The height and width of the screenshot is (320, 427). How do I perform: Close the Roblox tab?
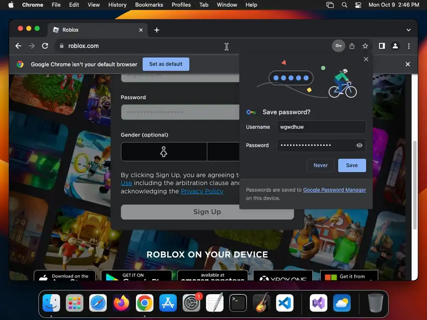tap(141, 30)
